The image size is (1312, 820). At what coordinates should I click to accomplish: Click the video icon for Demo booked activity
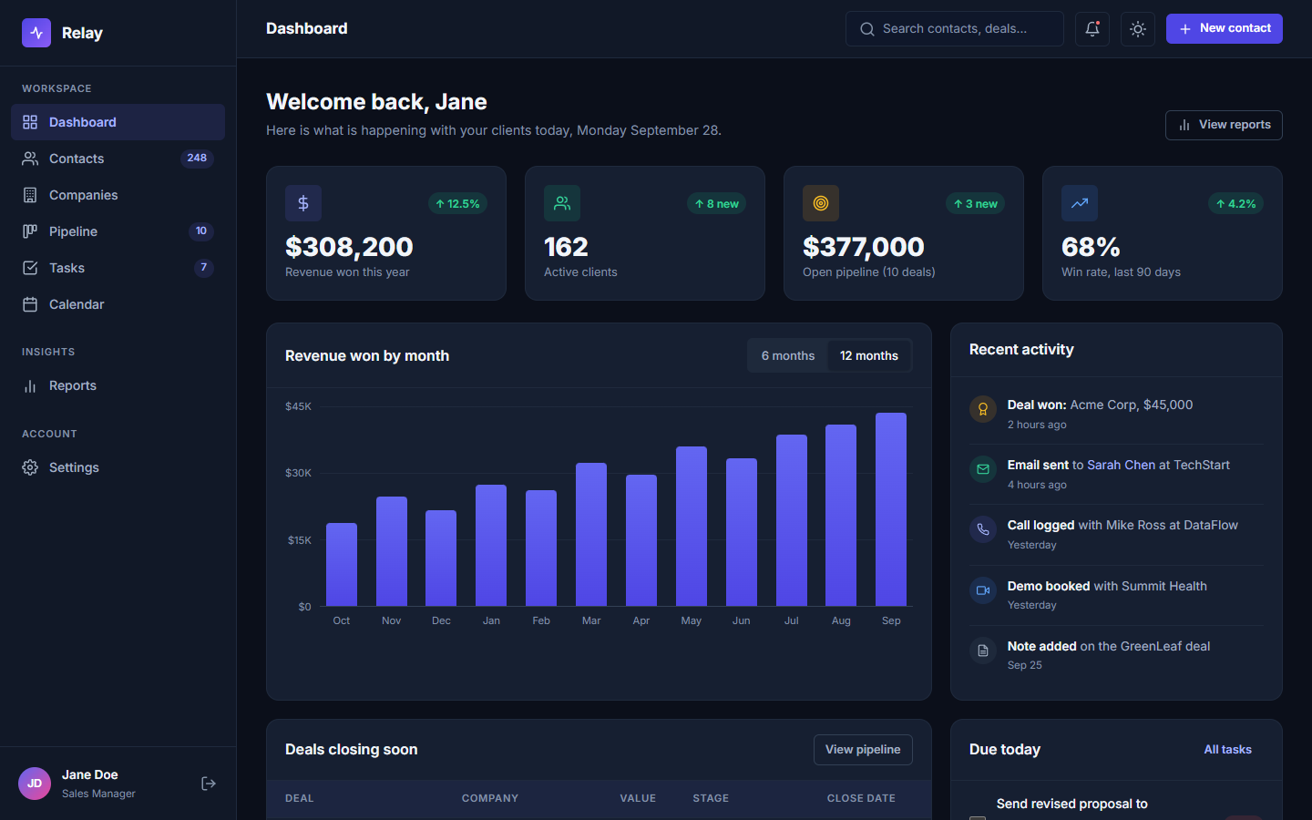(983, 590)
